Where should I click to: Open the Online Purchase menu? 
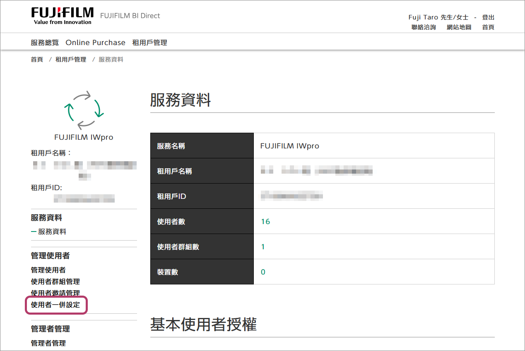coord(95,43)
